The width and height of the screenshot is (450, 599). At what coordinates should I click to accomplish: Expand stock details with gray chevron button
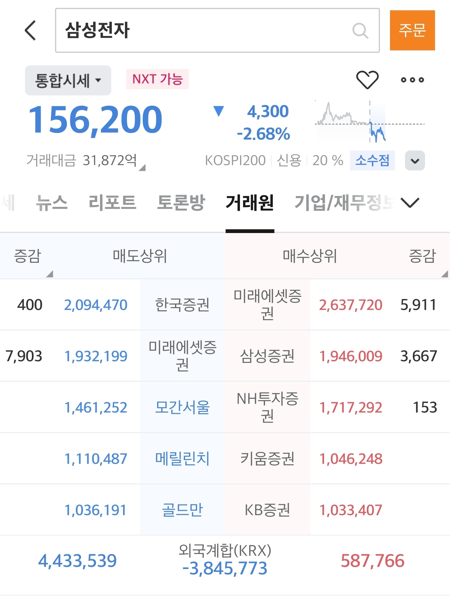[x=415, y=161]
